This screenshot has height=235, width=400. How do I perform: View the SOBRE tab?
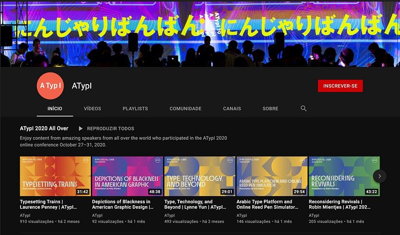[x=270, y=108]
